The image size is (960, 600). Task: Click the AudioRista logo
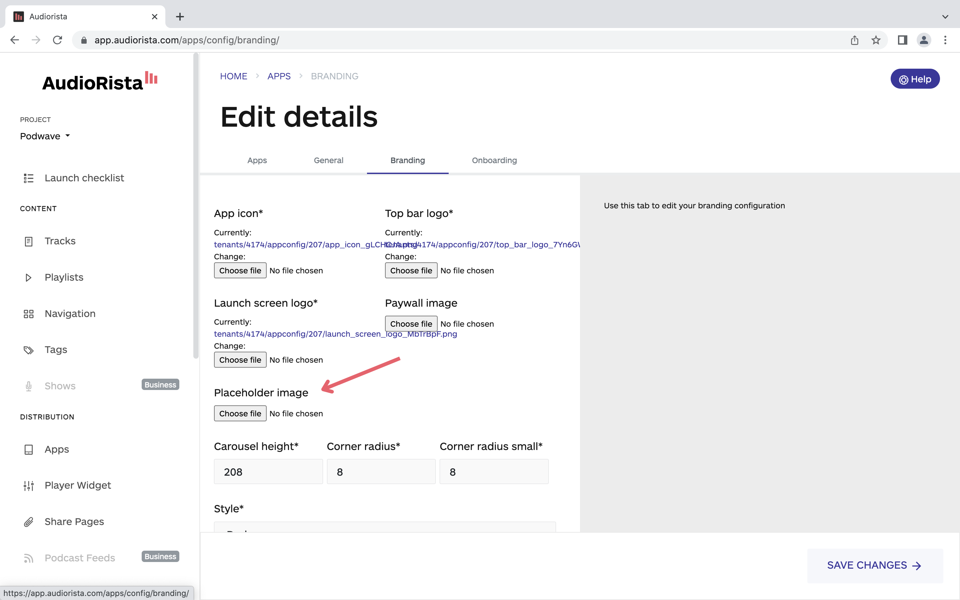point(100,81)
